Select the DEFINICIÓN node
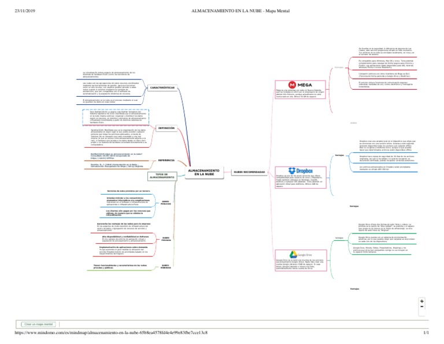Screen dimensions: 444x344 166,128
